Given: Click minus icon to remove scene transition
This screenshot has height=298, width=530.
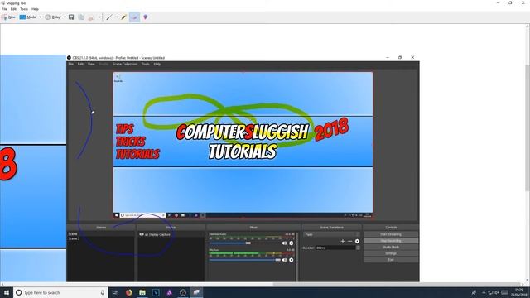Looking at the screenshot, I should point(349,241).
